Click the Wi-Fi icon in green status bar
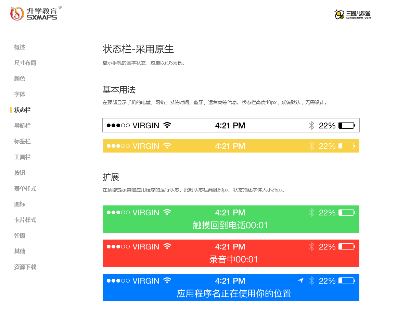 (167, 212)
